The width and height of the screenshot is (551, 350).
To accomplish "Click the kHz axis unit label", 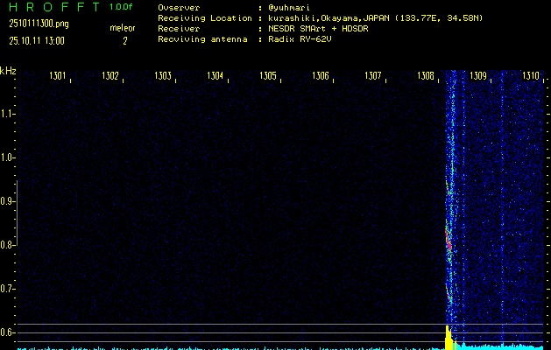I will pos(8,71).
